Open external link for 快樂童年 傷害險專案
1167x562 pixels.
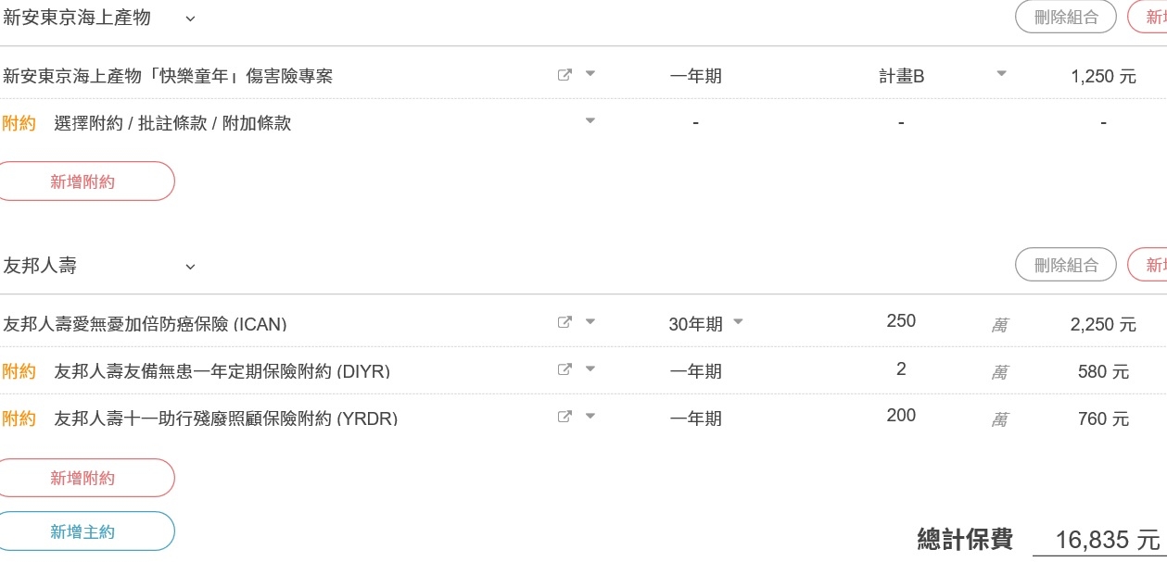(564, 75)
